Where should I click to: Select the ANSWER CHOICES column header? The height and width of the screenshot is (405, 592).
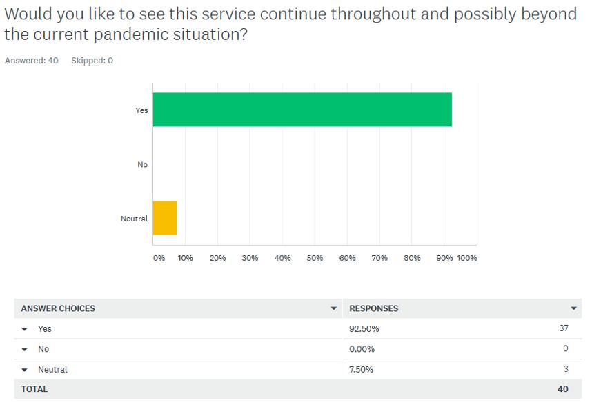pyautogui.click(x=58, y=308)
